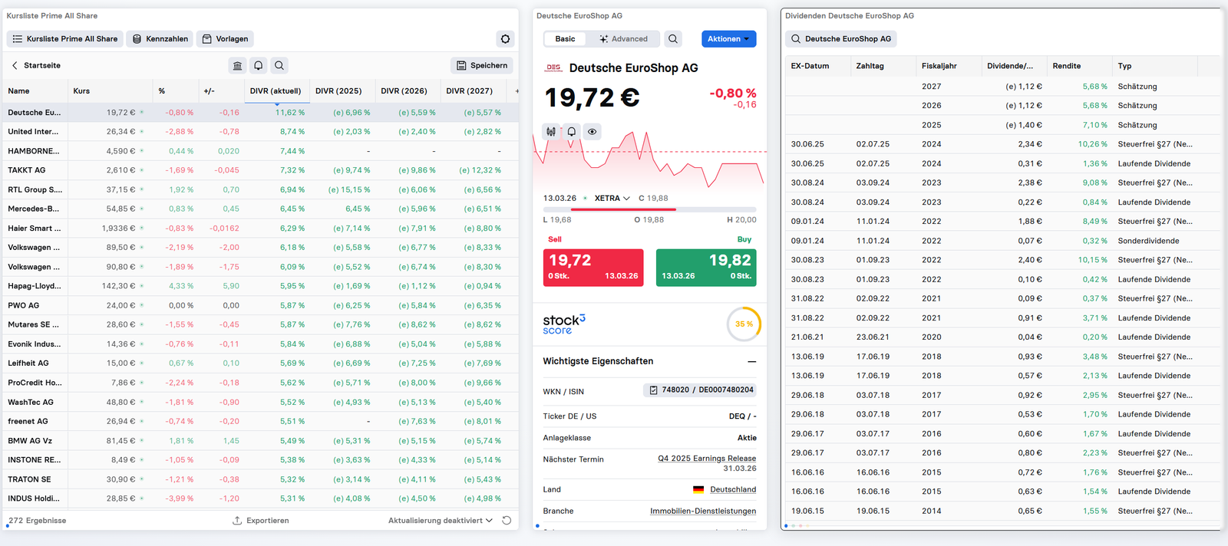Open price list settings gear
This screenshot has width=1228, height=546.
tap(505, 39)
